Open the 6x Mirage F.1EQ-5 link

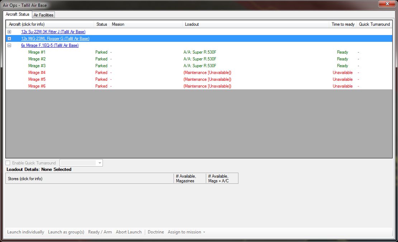[50, 45]
